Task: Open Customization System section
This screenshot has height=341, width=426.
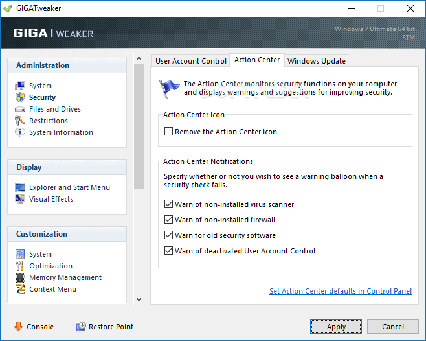Action: point(41,254)
